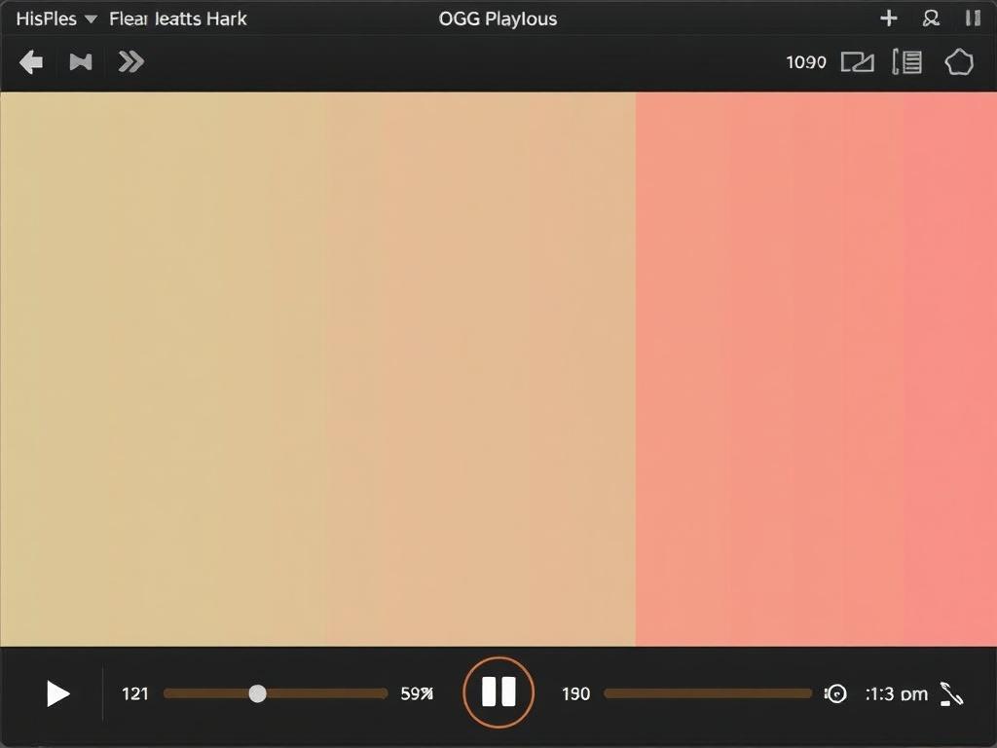Expand the HisPles dropdown menu
Screen dimensions: 997x748
[47, 19]
